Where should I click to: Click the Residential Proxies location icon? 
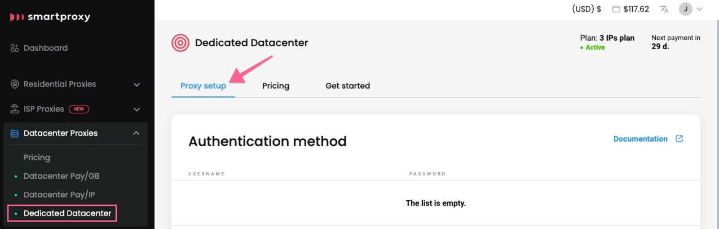(15, 85)
